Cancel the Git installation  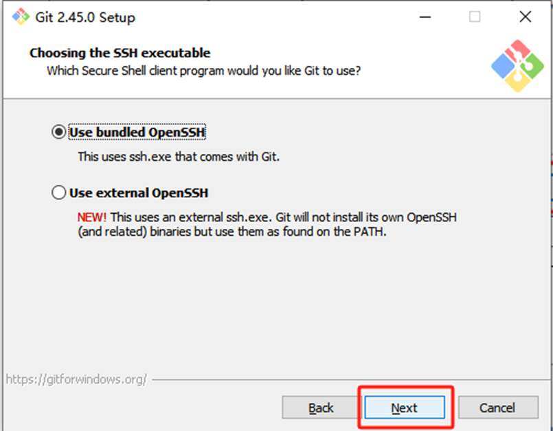click(498, 408)
